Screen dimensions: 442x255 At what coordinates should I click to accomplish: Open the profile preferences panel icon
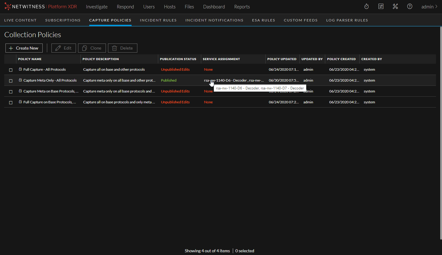(381, 6)
